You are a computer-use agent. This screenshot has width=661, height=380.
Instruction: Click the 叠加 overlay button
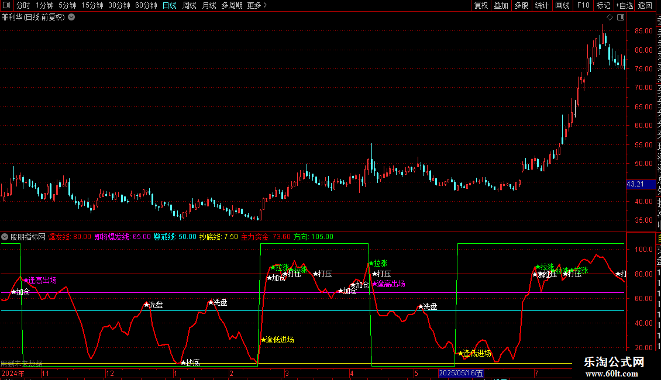(x=501, y=5)
